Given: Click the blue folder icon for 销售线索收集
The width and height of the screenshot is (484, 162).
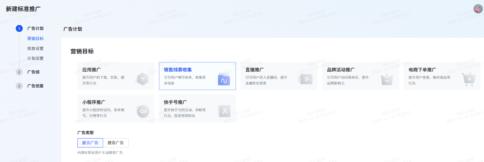Looking at the screenshot, I should coord(224,80).
